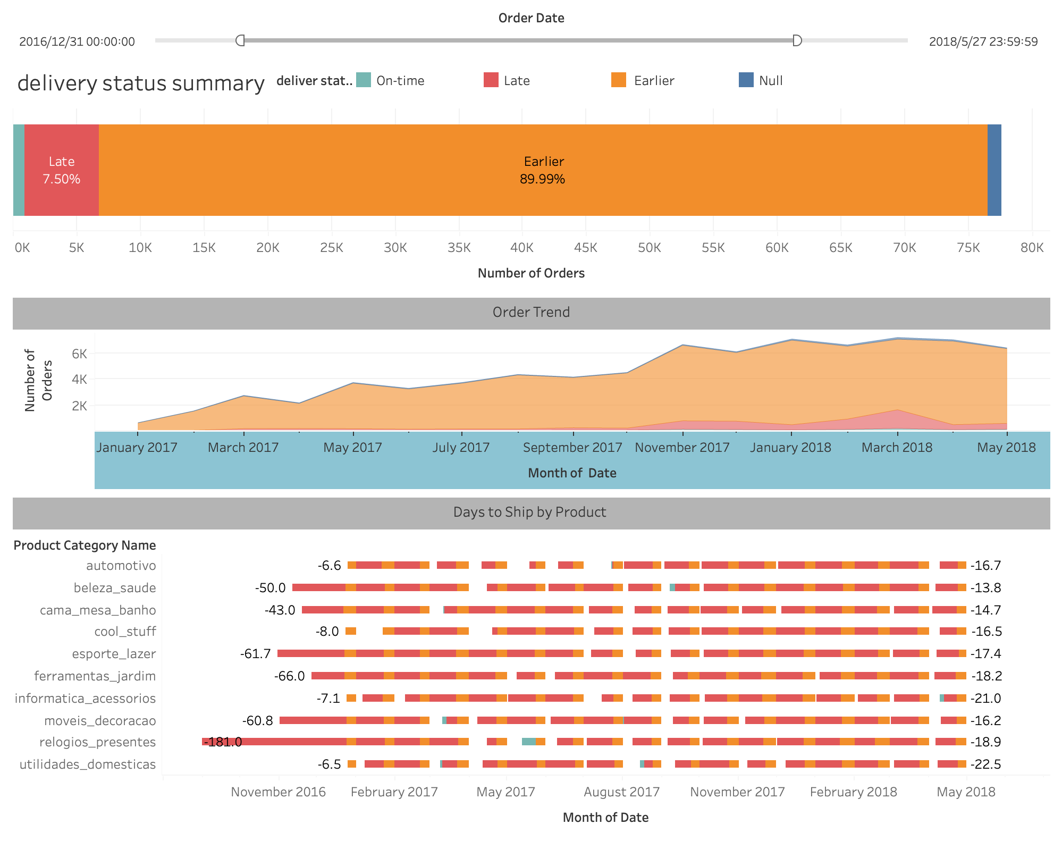Viewport: 1062px width, 841px height.
Task: Select the beleza_saude category row label
Action: pyautogui.click(x=115, y=588)
